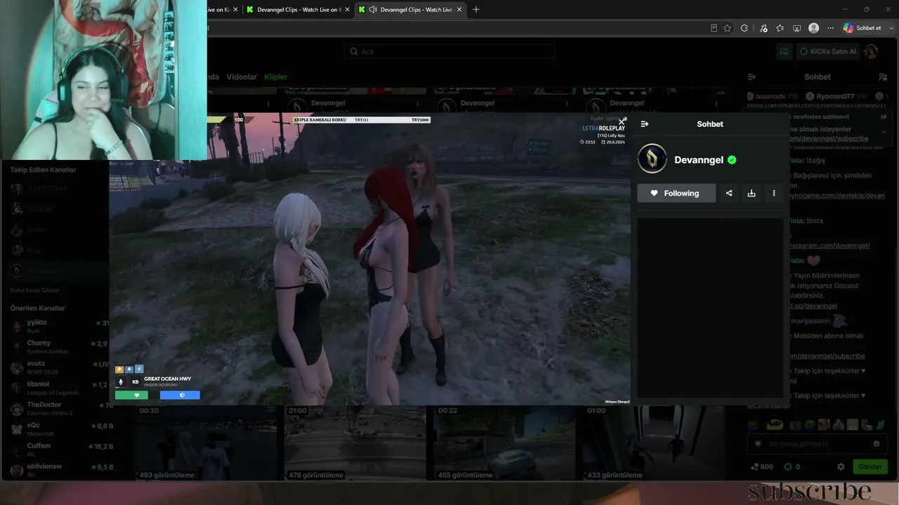
Task: Hide the pinned message with the eye-slash icon
Action: tap(883, 117)
